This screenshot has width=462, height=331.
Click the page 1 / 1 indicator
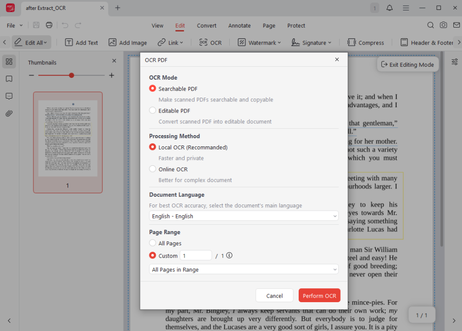(422, 315)
